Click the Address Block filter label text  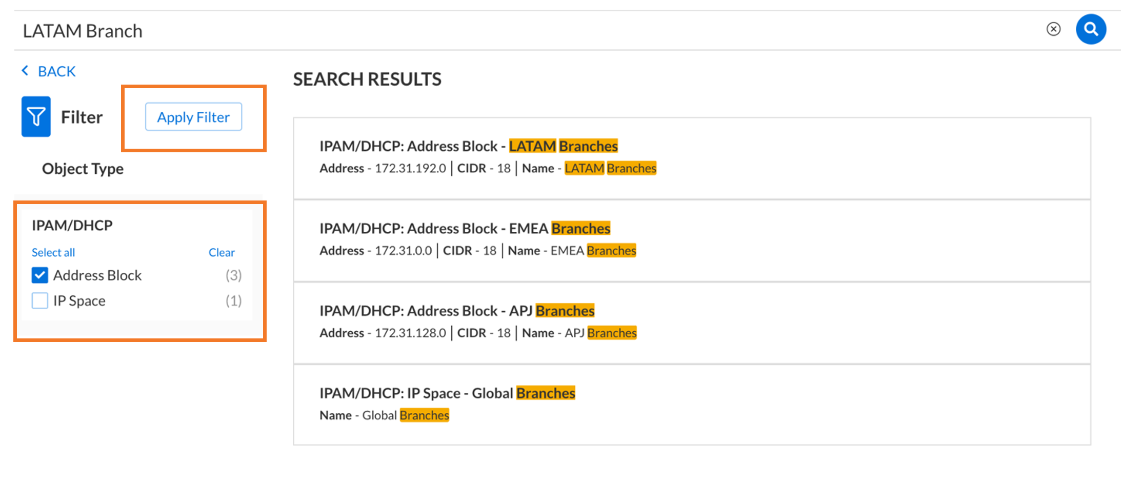pos(97,275)
